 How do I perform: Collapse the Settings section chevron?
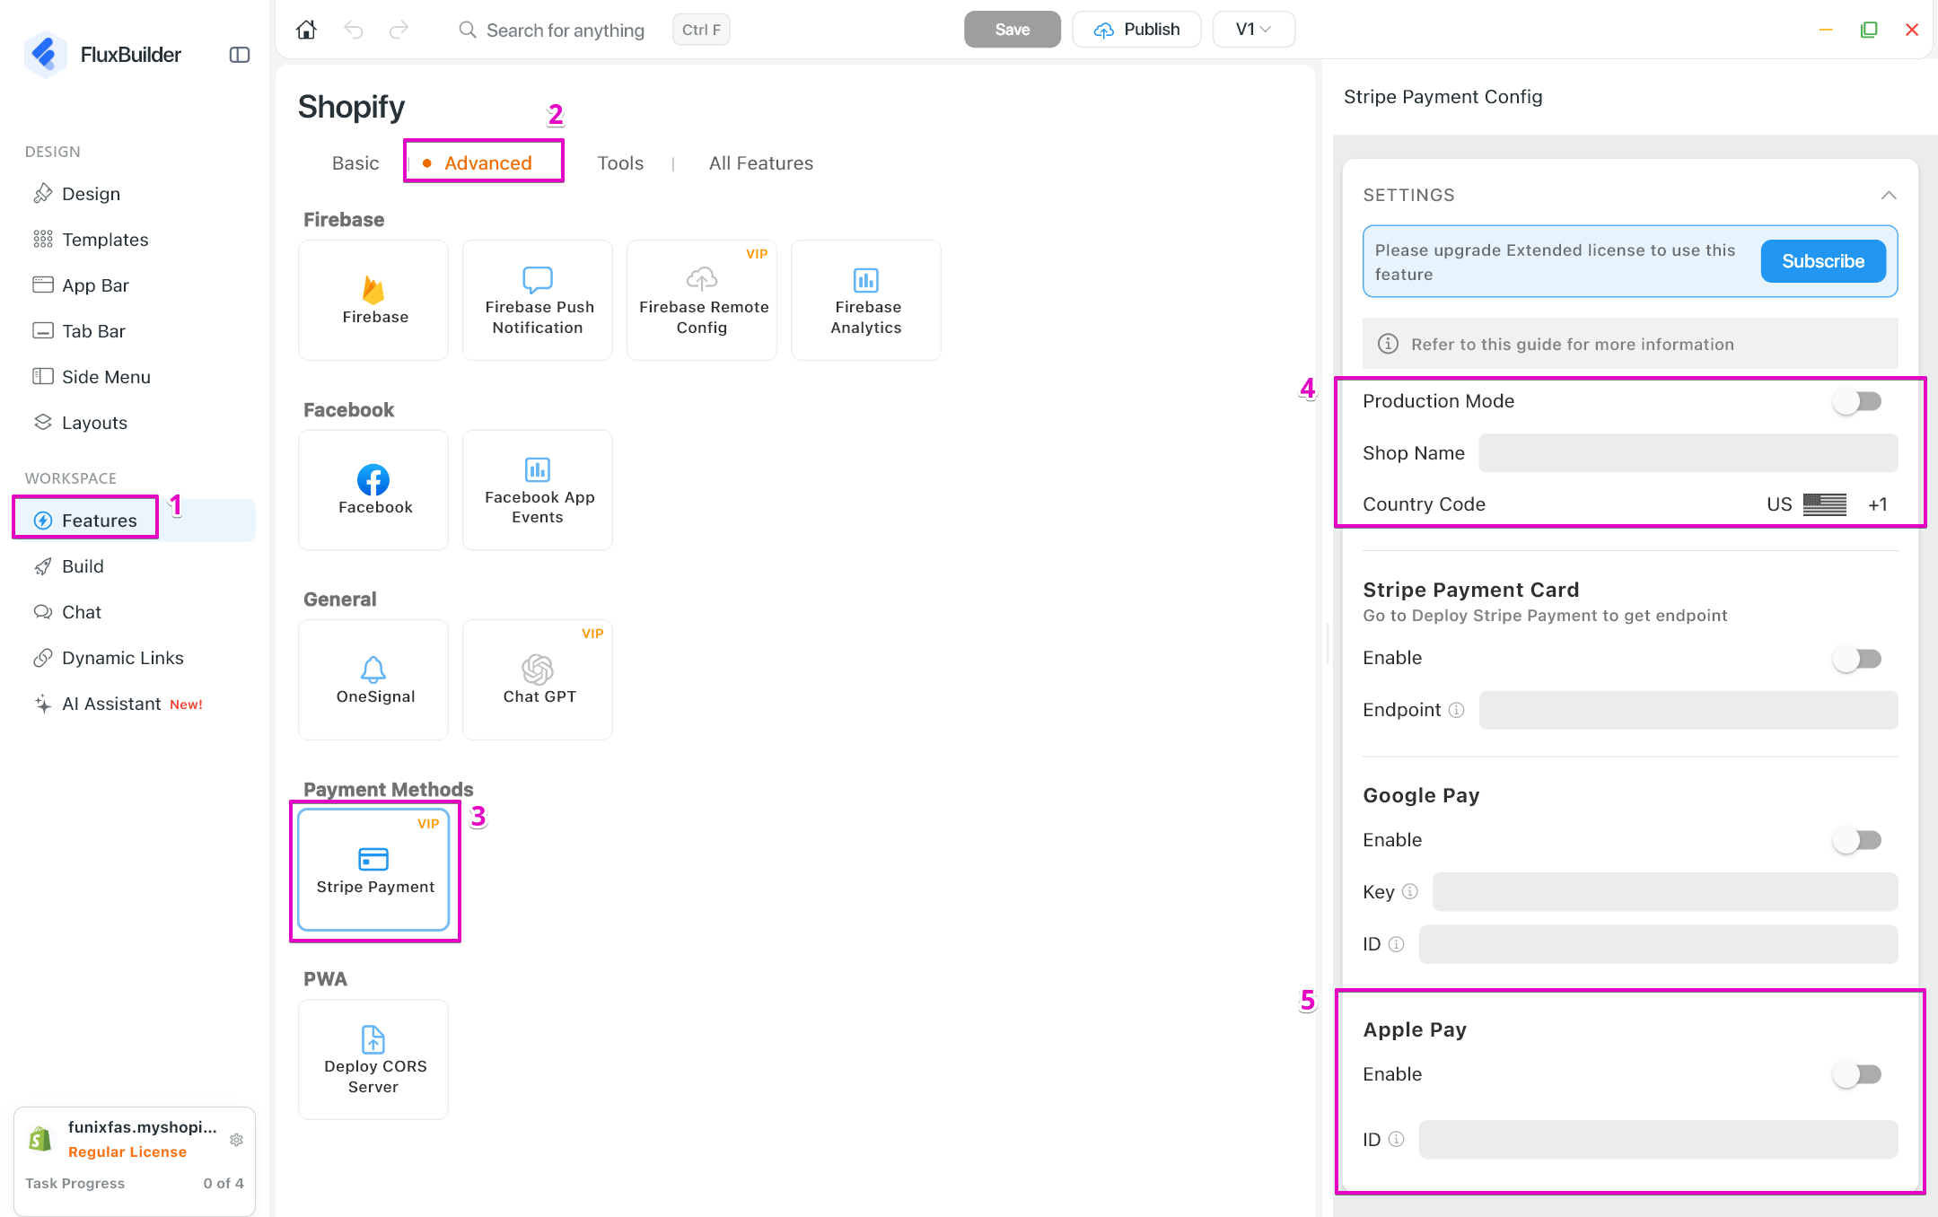(1889, 195)
